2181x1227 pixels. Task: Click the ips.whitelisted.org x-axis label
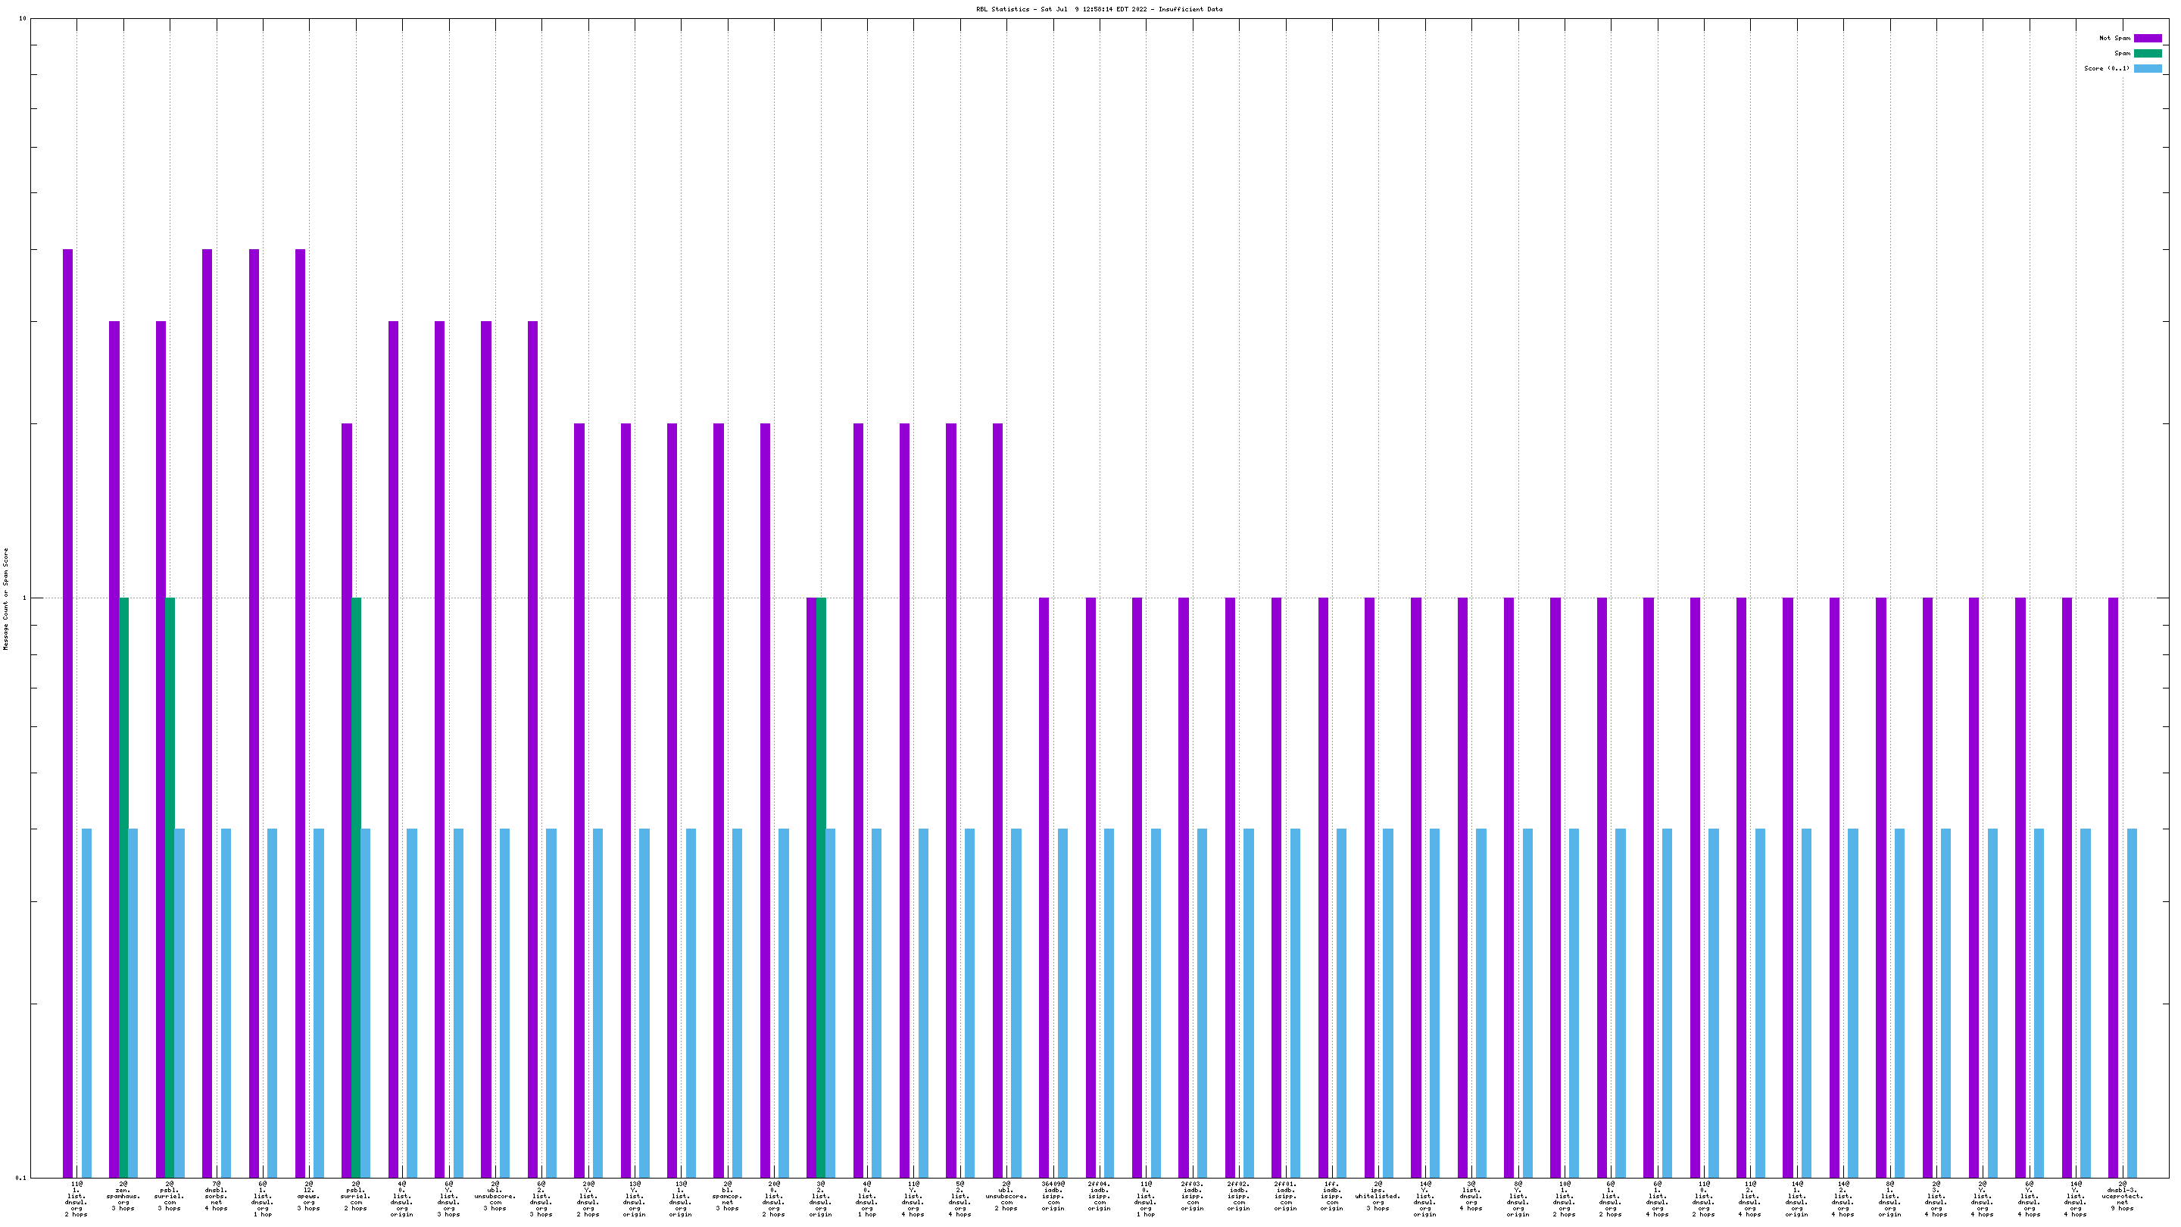coord(1378,1198)
